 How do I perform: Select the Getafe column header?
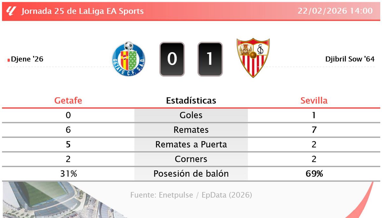68,101
